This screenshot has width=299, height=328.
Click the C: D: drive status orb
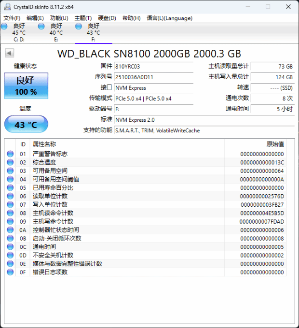(4, 26)
